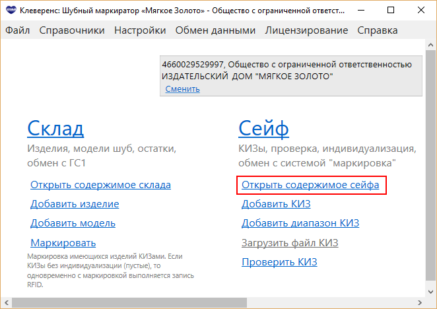Open the Справка menu
This screenshot has height=309, width=437.
(378, 30)
